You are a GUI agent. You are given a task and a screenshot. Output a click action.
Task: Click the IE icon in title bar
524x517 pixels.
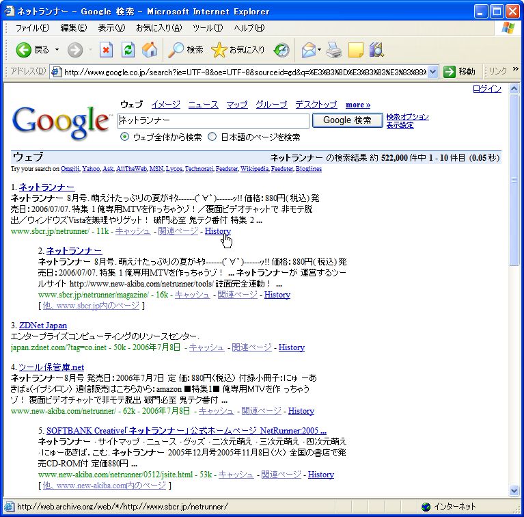point(10,11)
